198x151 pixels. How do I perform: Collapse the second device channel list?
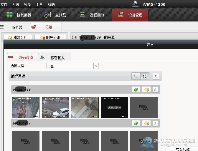[x=155, y=124]
